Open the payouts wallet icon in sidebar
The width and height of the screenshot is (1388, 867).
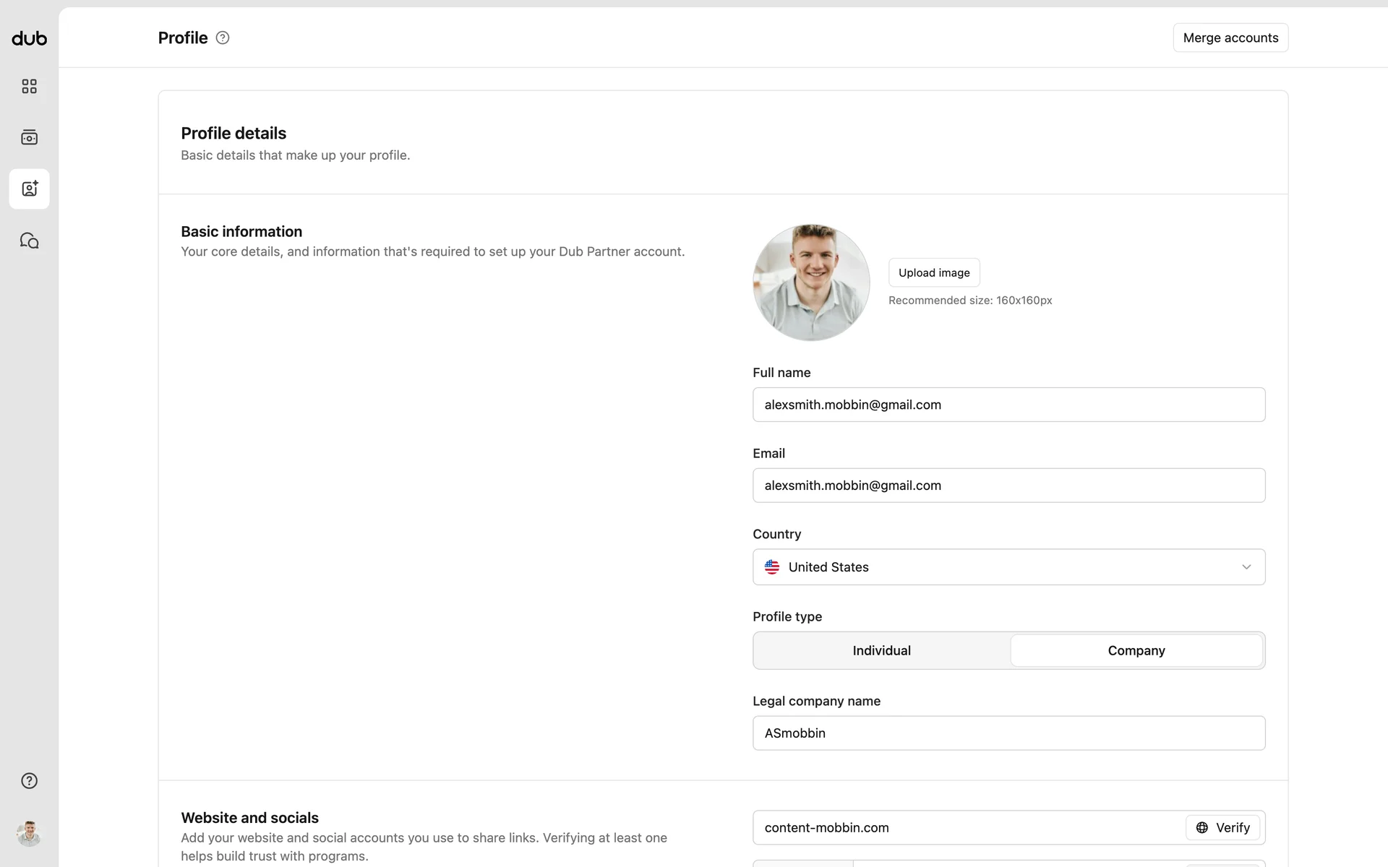point(29,137)
